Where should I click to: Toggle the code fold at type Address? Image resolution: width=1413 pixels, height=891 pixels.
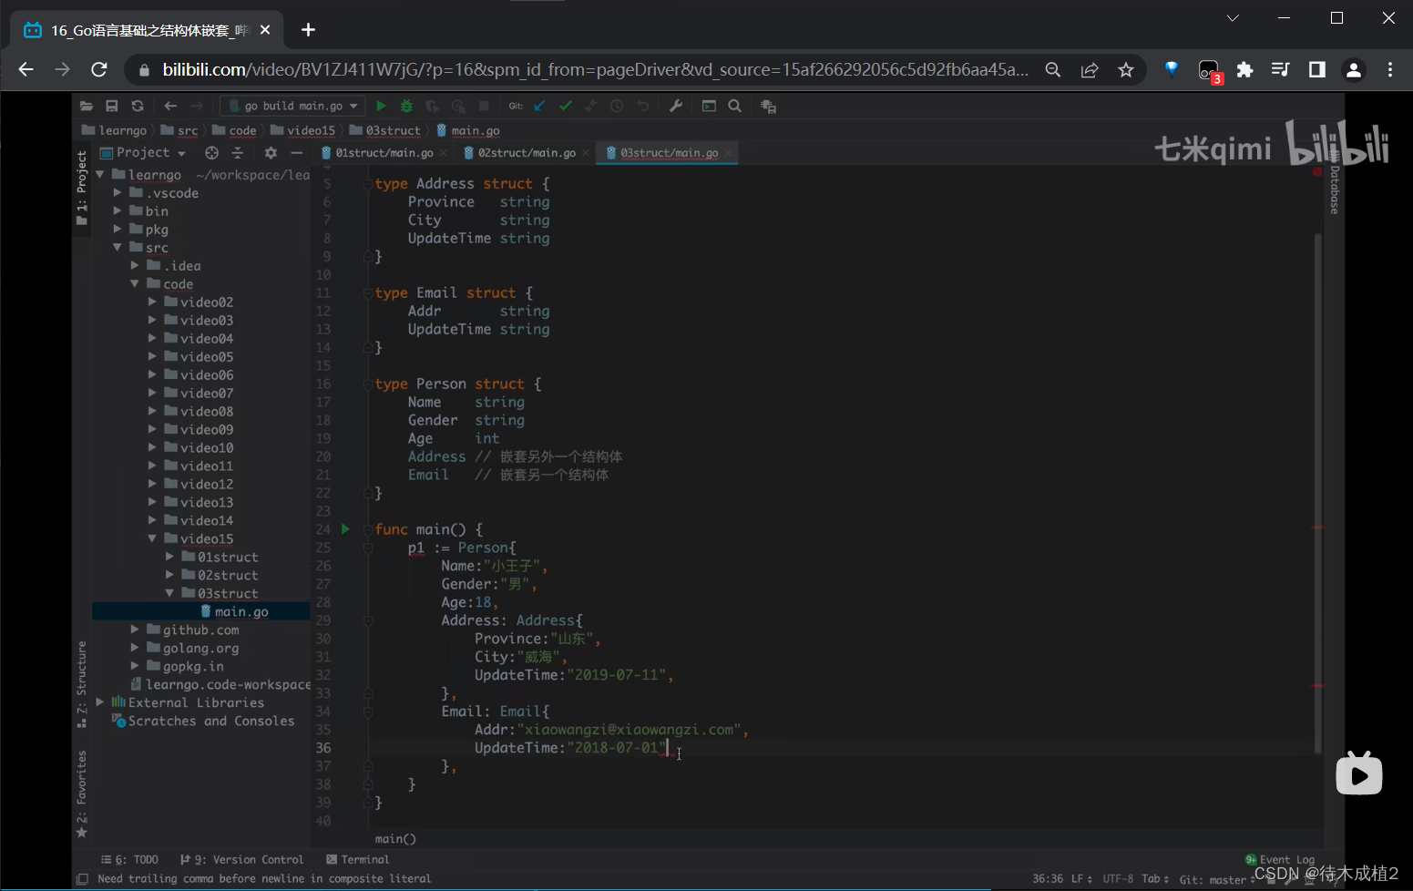(368, 183)
